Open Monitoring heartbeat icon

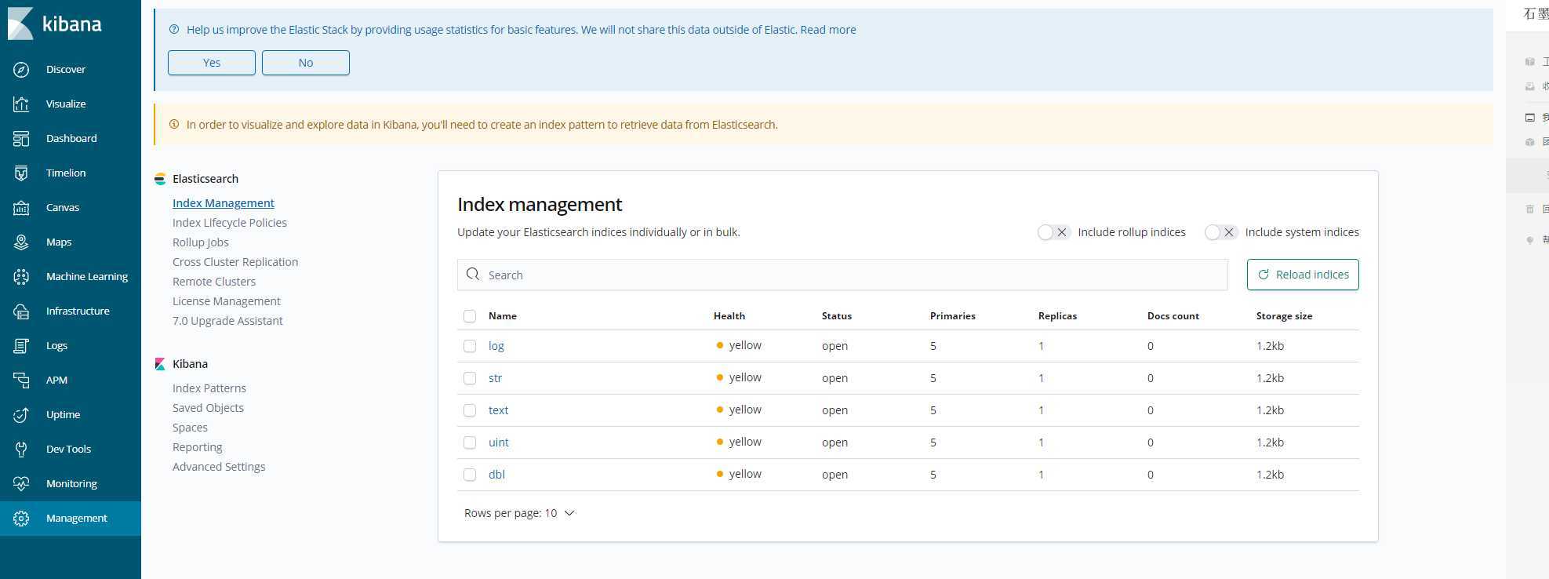[x=21, y=484]
